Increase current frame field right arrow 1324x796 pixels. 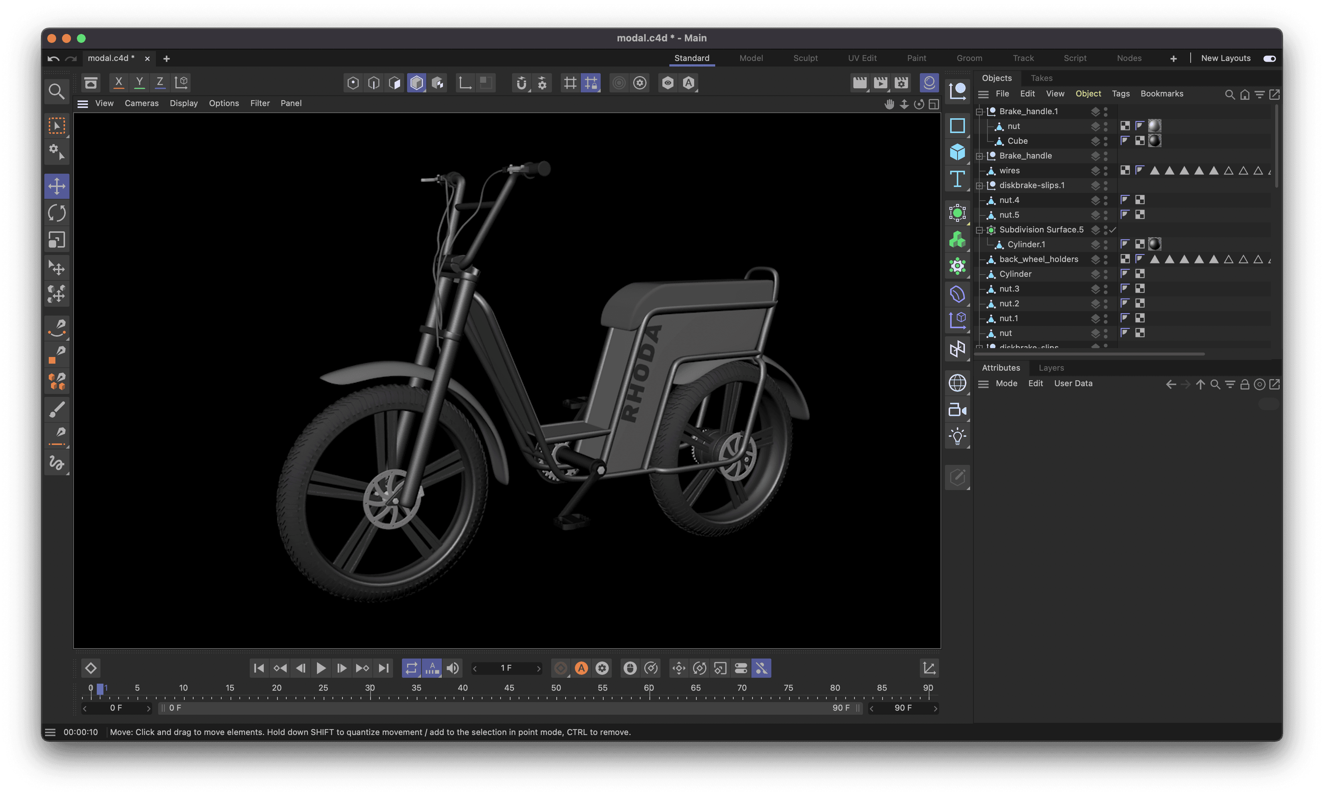pyautogui.click(x=539, y=669)
